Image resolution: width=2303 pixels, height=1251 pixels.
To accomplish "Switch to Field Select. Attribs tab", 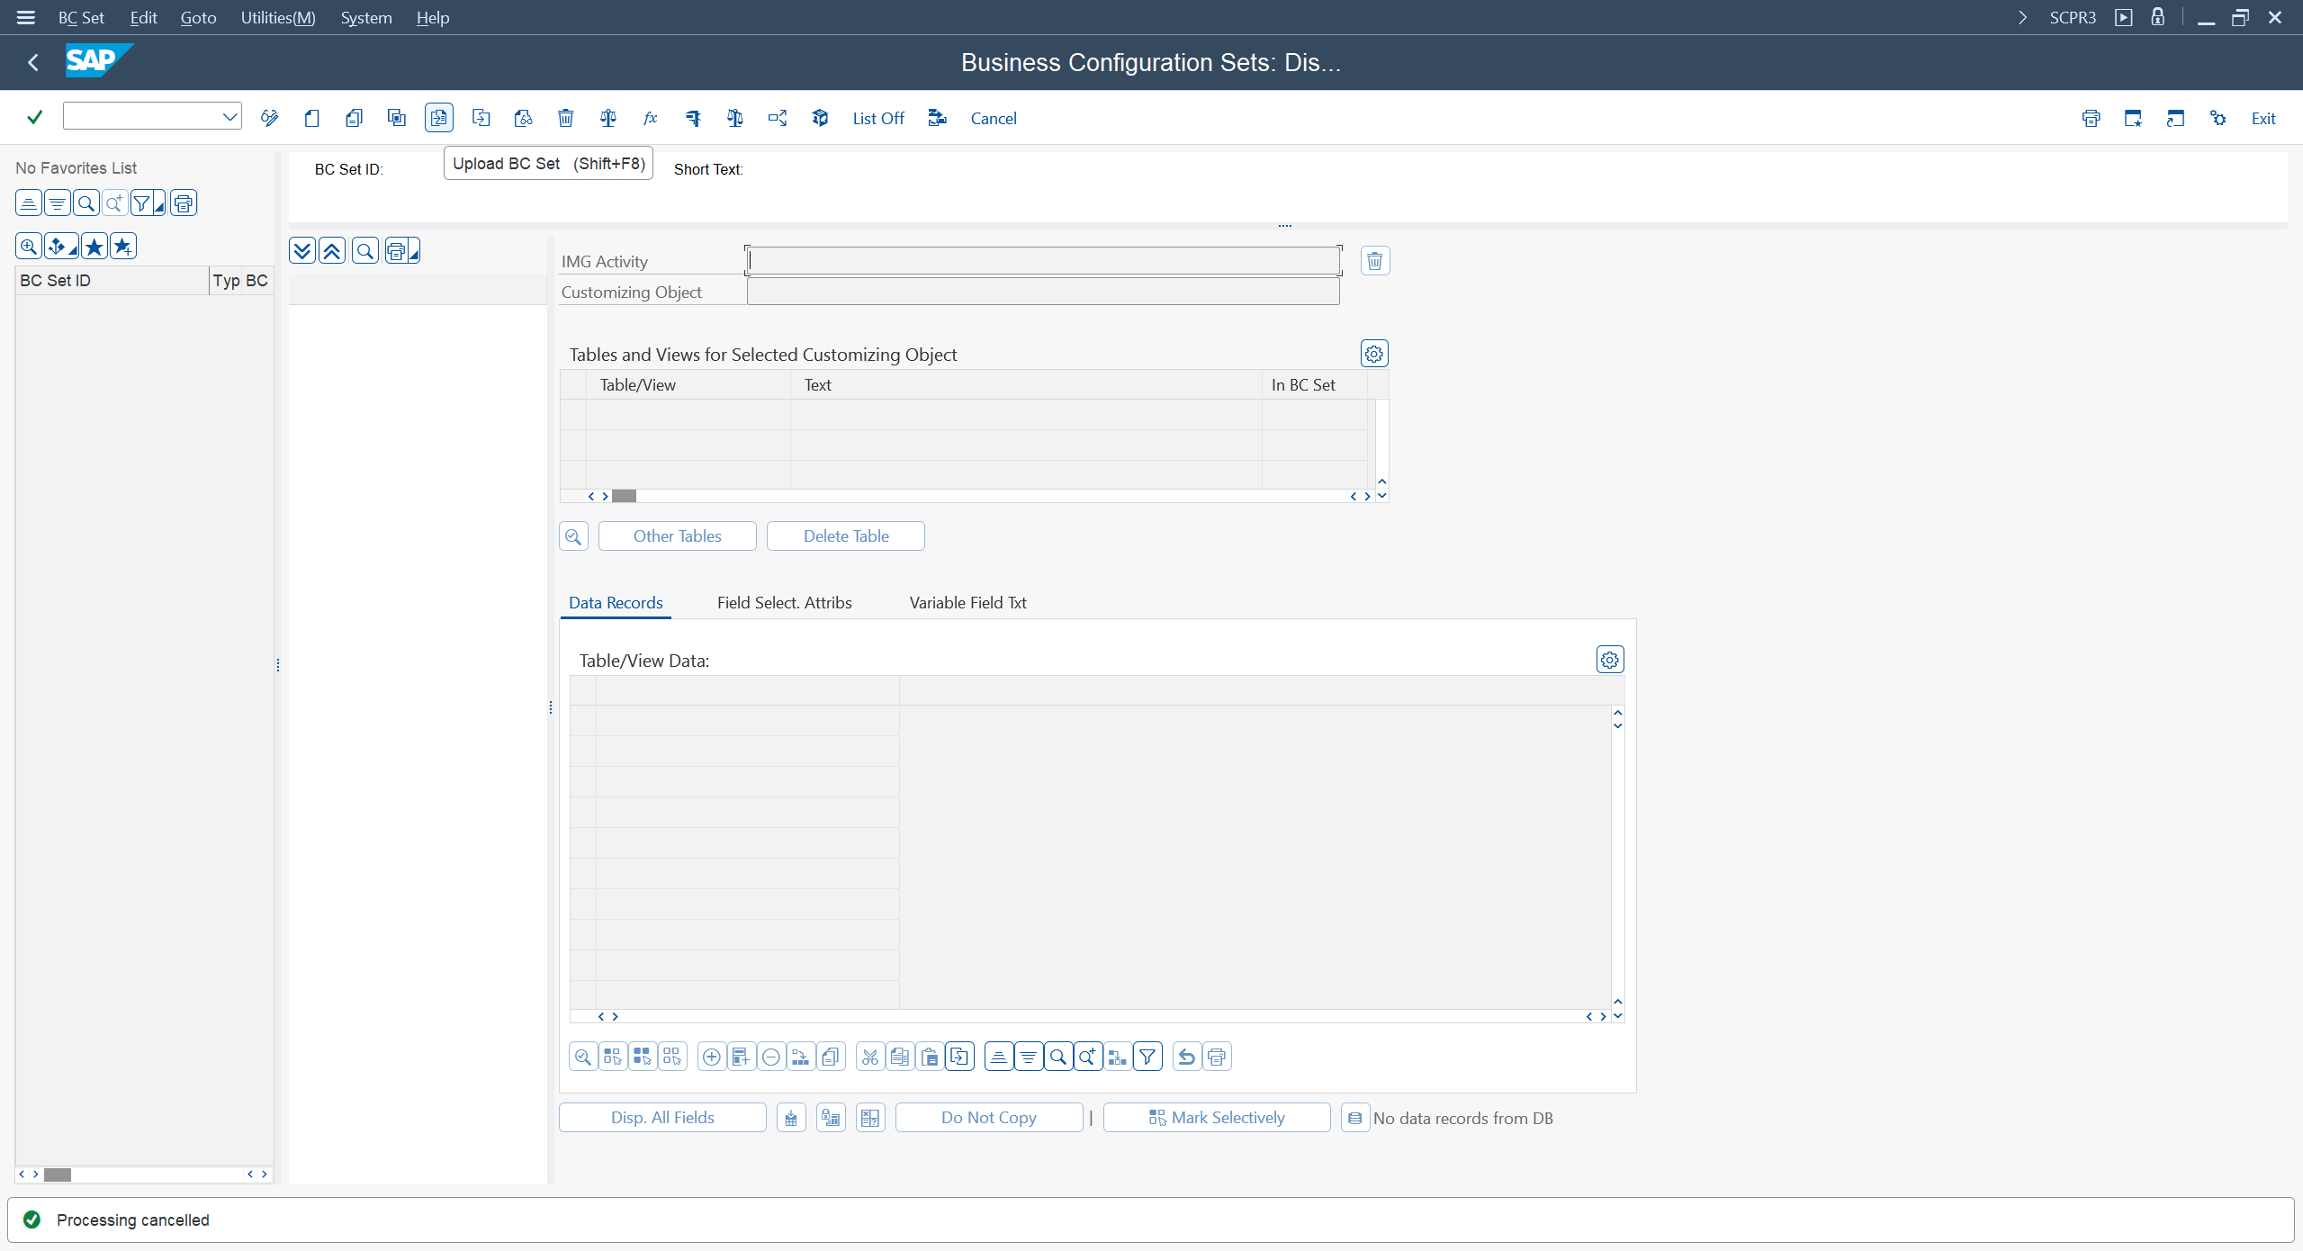I will pyautogui.click(x=784, y=602).
